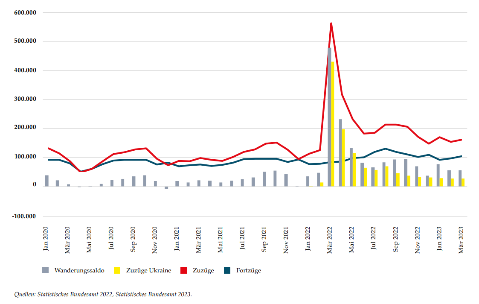Click the negative gray bar at Dez 2020
Image resolution: width=479 pixels, height=304 pixels.
(166, 187)
